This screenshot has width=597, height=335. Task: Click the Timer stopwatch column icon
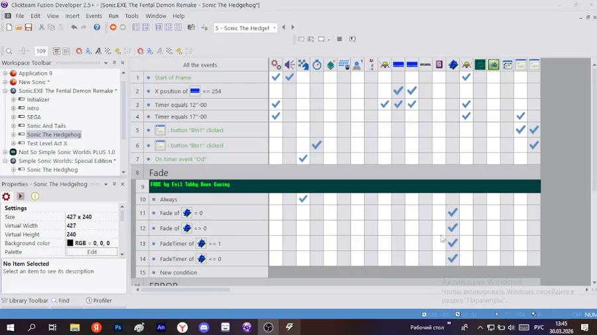point(317,65)
